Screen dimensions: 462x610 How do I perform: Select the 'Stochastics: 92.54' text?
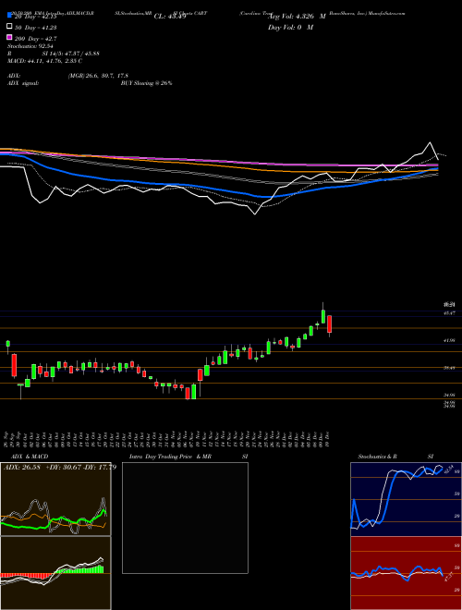click(30, 46)
